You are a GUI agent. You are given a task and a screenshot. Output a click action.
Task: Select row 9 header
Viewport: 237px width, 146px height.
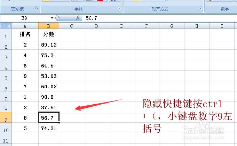tap(6, 117)
